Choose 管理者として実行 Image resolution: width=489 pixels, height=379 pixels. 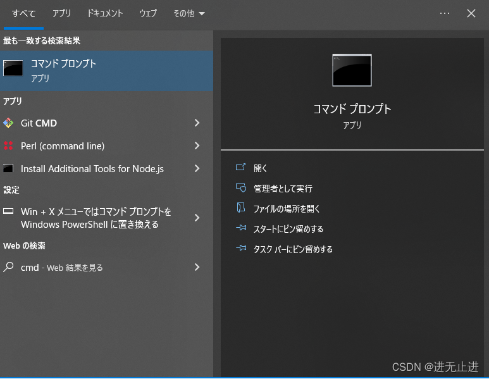click(283, 189)
